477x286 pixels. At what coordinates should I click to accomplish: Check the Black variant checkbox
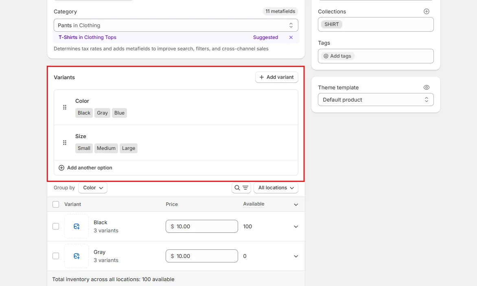point(56,227)
